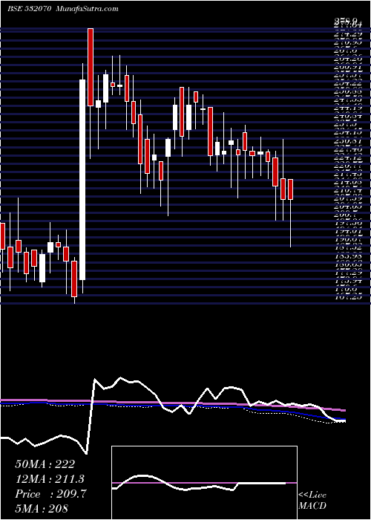This screenshot has height=520, width=371.
Task: Click the 5MA : 208 value
Action: point(42,508)
